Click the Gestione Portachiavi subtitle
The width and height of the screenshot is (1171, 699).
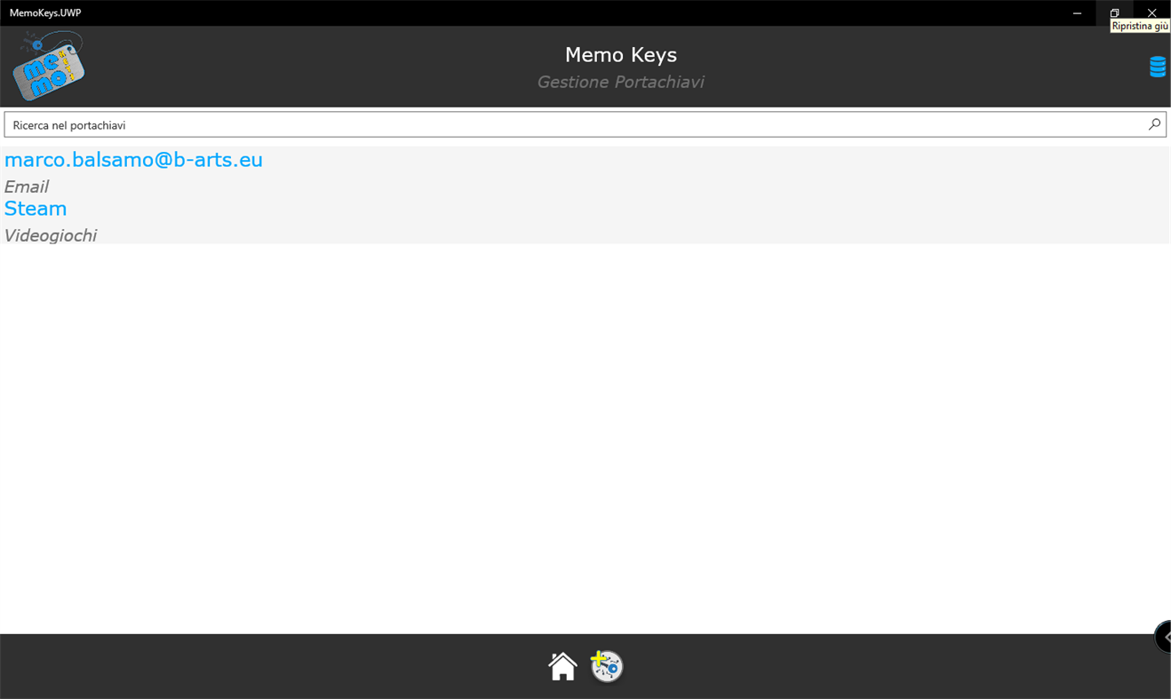620,82
